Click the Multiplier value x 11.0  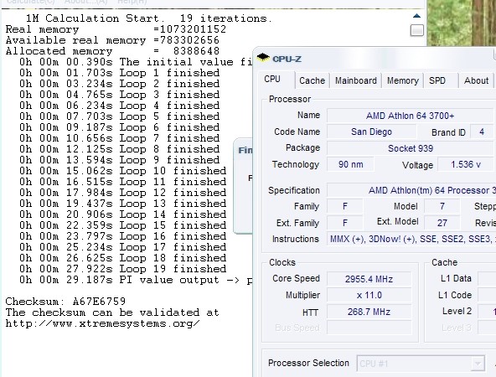click(369, 296)
